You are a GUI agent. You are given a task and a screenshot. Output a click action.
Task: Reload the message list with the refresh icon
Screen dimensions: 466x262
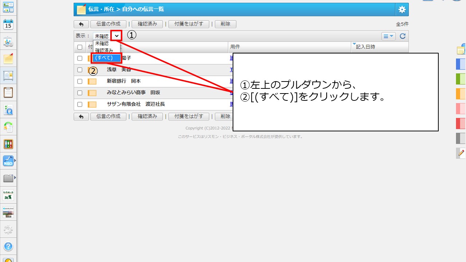point(403,36)
